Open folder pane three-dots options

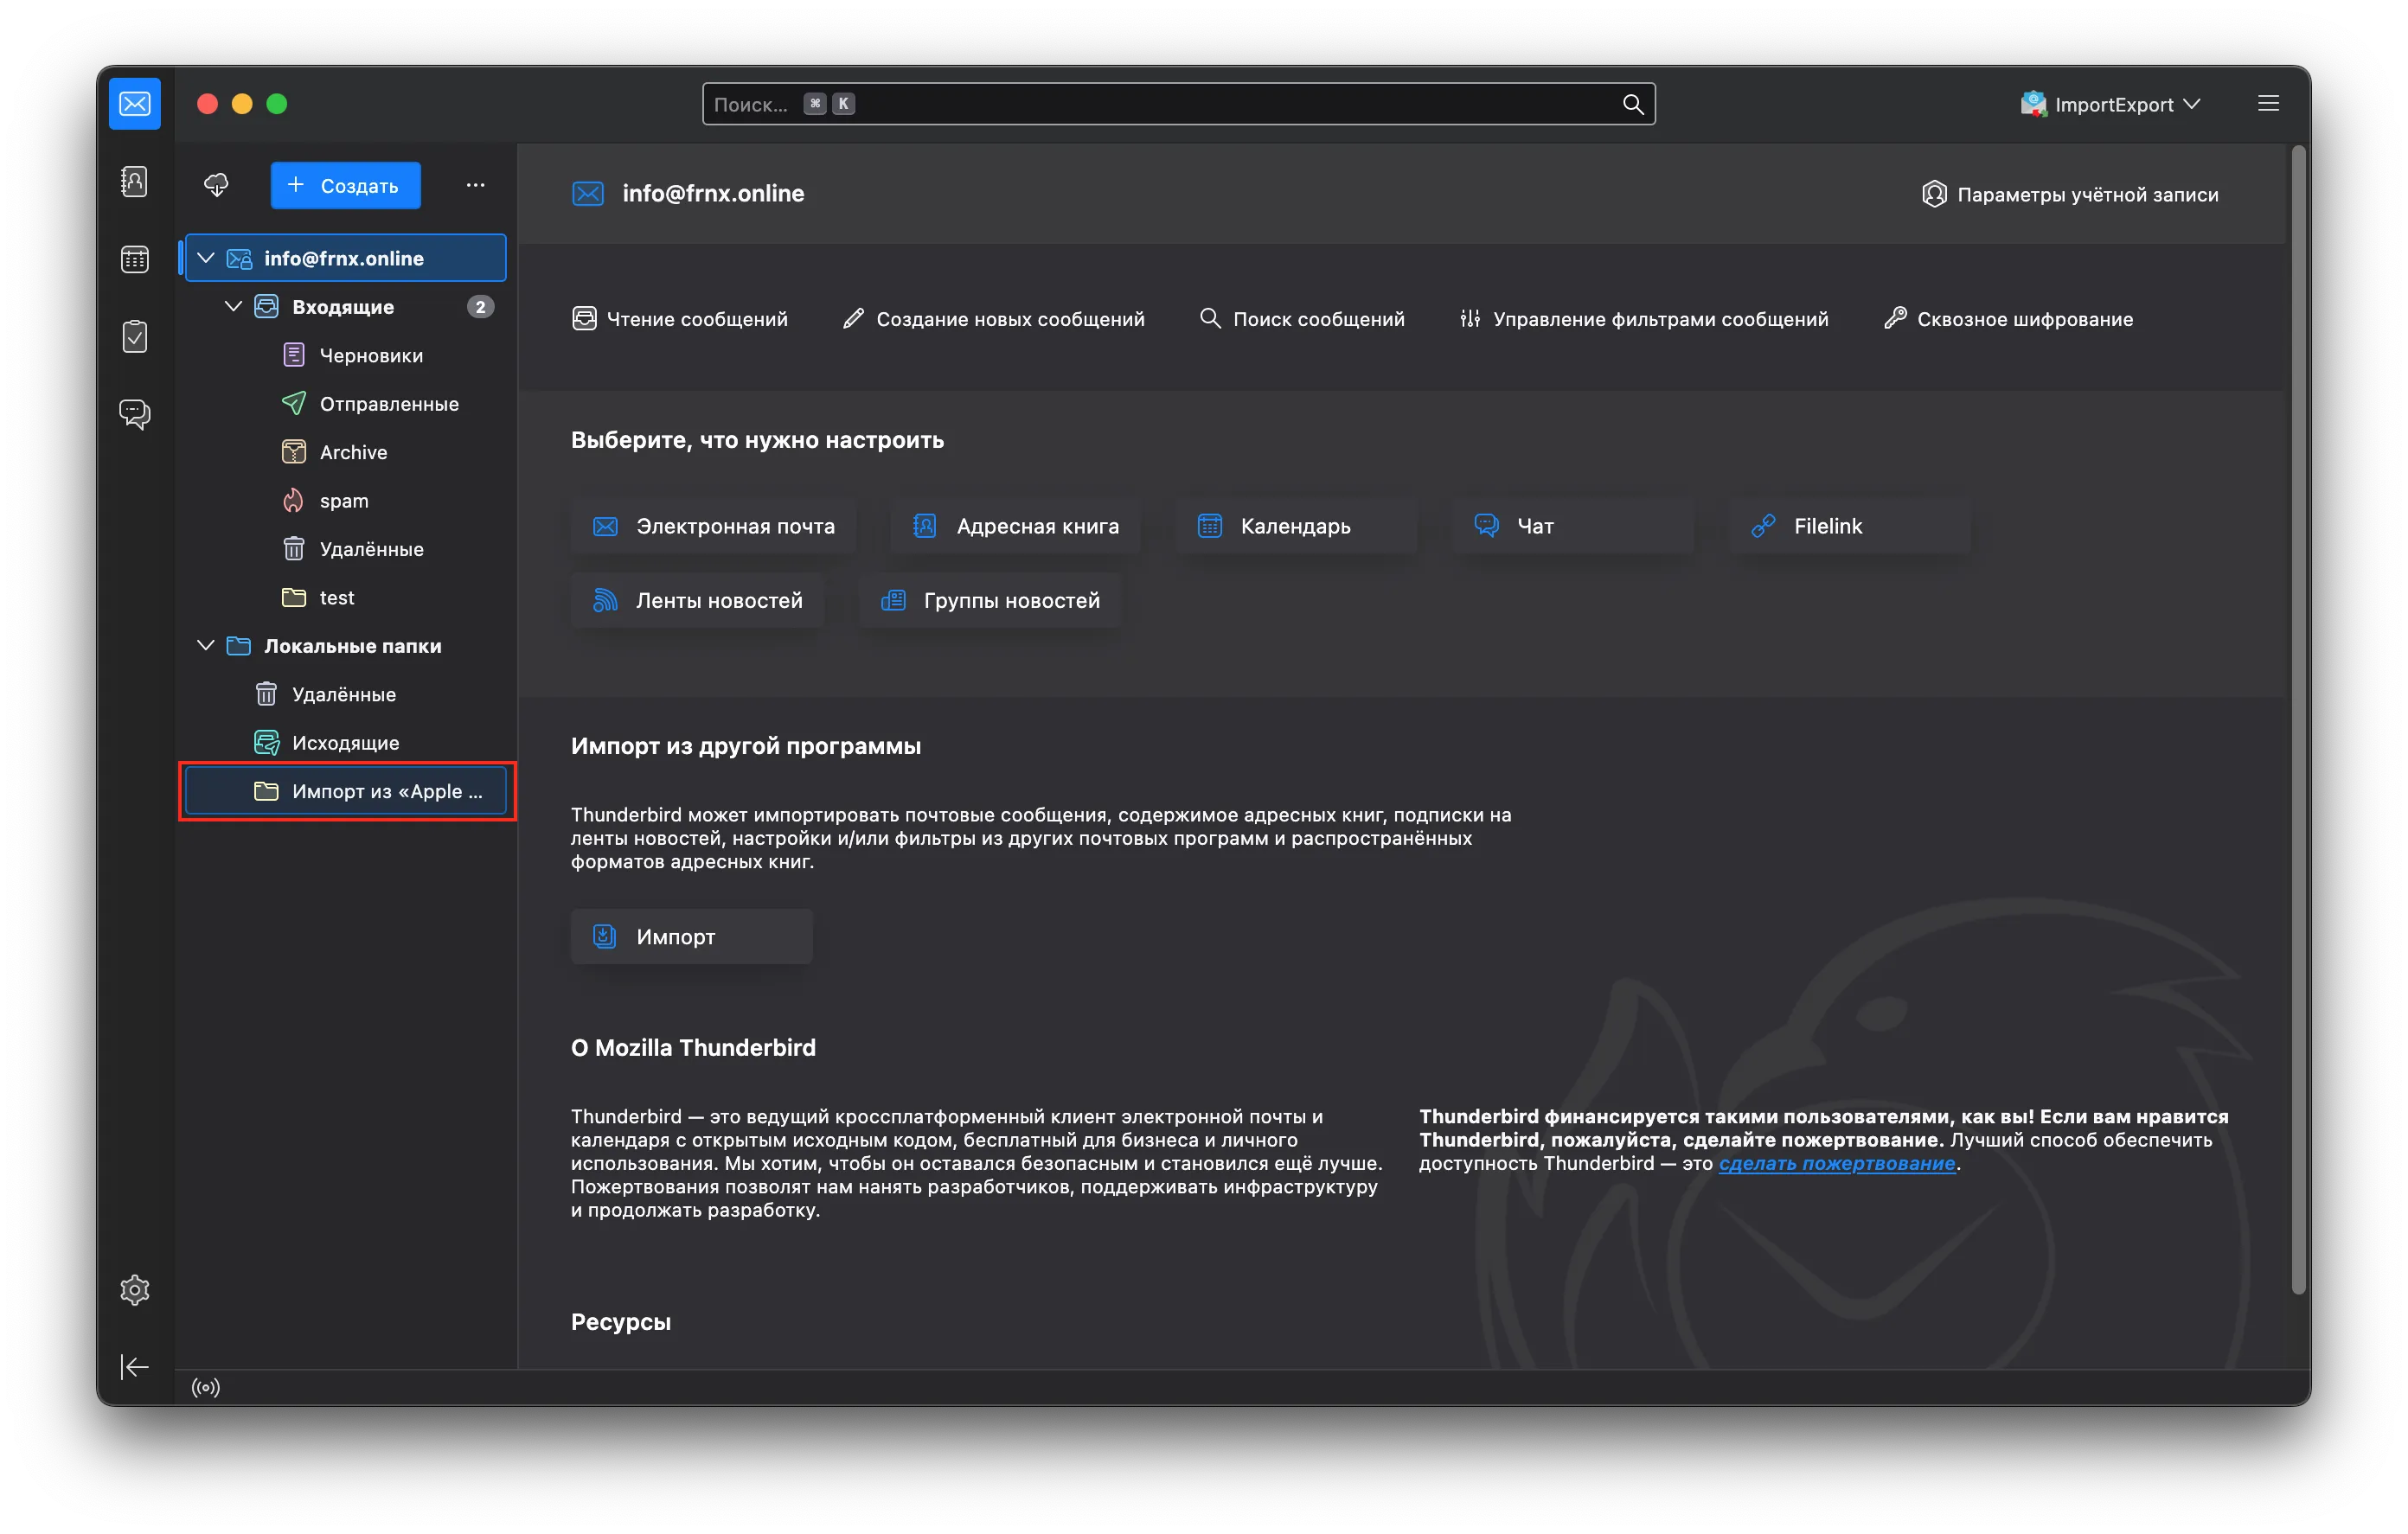point(475,185)
